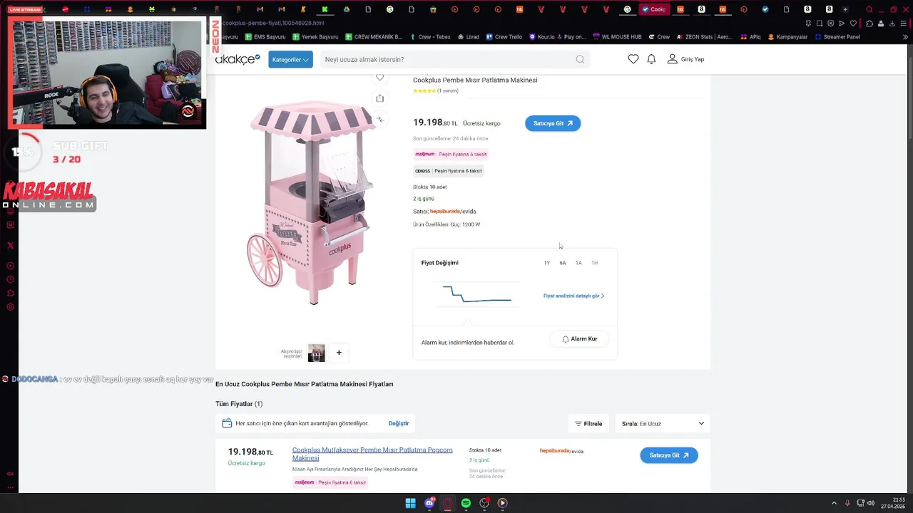Click the address bar URL text
This screenshot has height=513, width=913.
coord(273,23)
